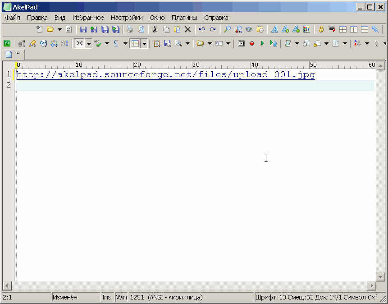Expand the document magnifier dropdown arrow

187,44
